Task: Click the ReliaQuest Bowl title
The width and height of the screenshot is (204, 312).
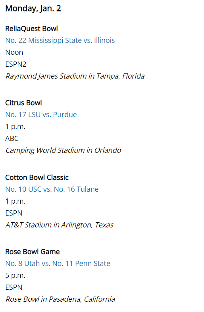Action: pyautogui.click(x=31, y=29)
